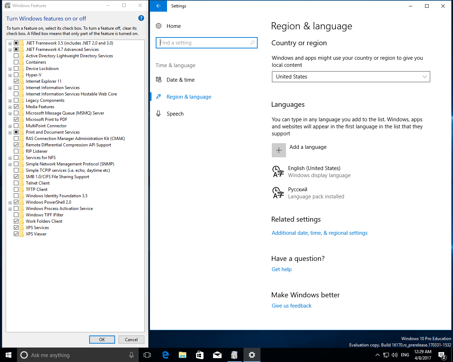Click the search magnifier in Find a setting
This screenshot has height=362, width=453.
252,43
